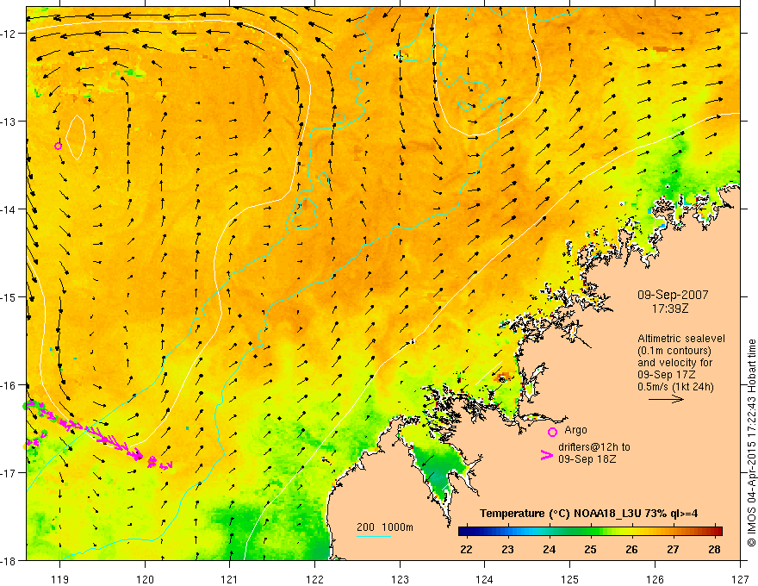Click the temperature color bar
This screenshot has width=758, height=586.
(x=590, y=532)
